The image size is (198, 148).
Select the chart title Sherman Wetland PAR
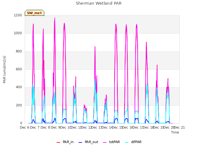pos(99,3)
